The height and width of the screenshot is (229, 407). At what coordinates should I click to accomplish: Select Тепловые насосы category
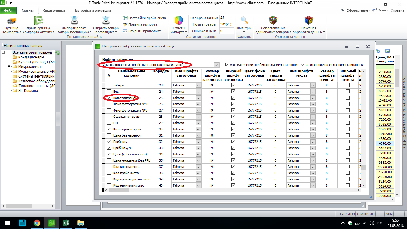pyautogui.click(x=36, y=86)
